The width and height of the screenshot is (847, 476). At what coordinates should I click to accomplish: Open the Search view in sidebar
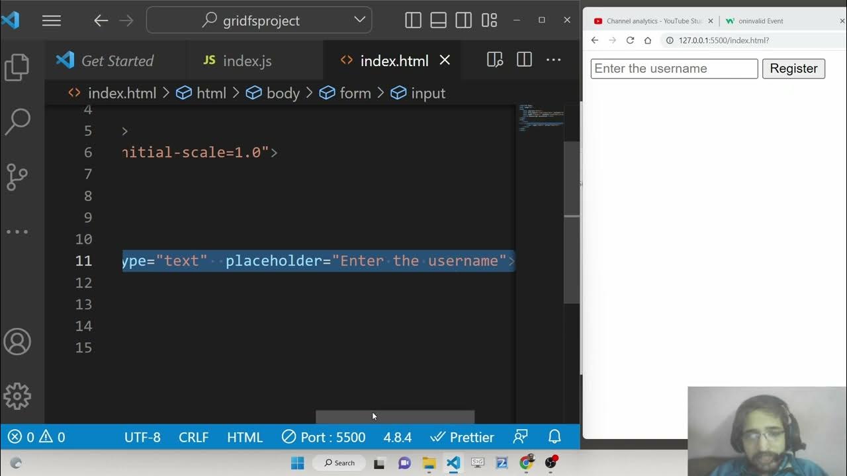(x=17, y=121)
